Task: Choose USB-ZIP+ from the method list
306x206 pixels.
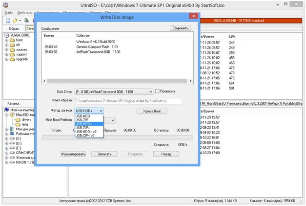Action: [x=89, y=128]
